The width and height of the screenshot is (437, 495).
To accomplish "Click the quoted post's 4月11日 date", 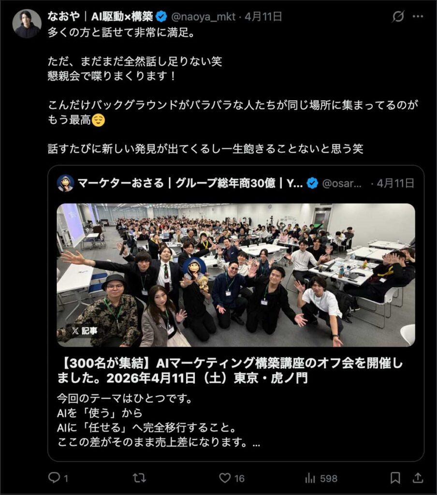I will click(x=395, y=183).
